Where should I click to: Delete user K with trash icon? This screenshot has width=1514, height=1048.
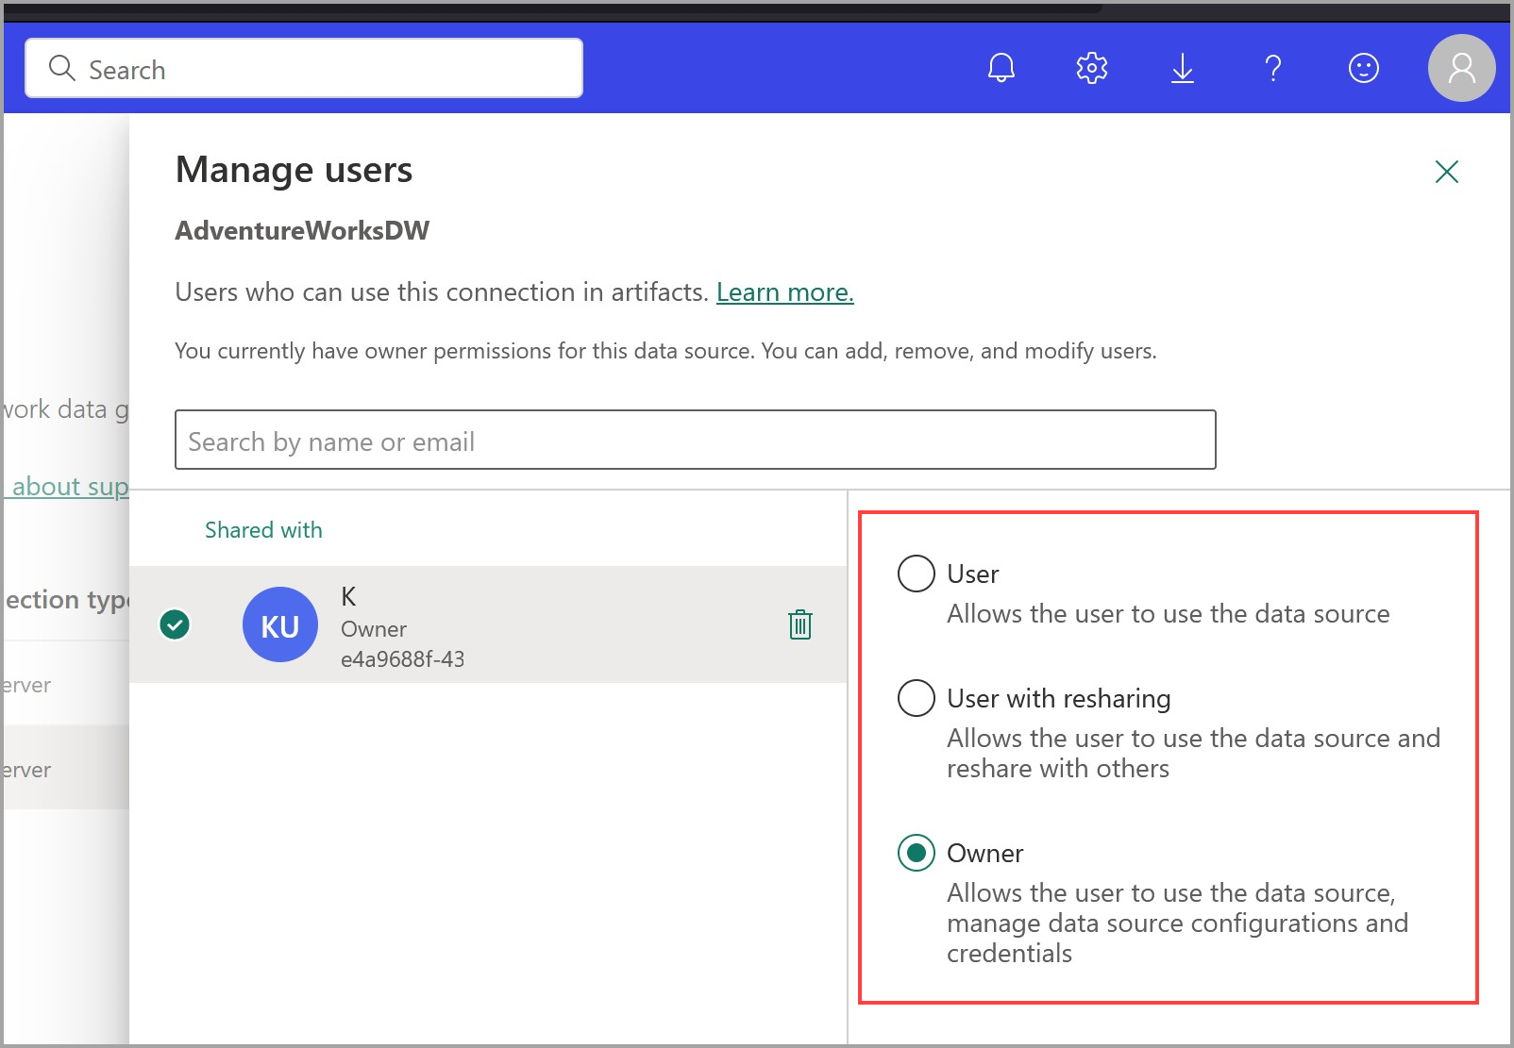click(800, 624)
